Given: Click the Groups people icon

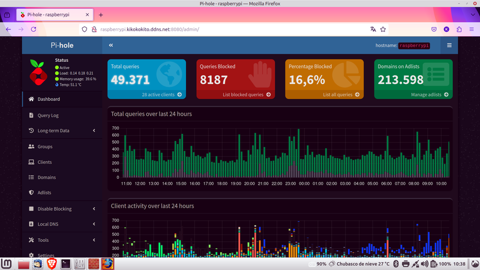Looking at the screenshot, I should pyautogui.click(x=31, y=146).
